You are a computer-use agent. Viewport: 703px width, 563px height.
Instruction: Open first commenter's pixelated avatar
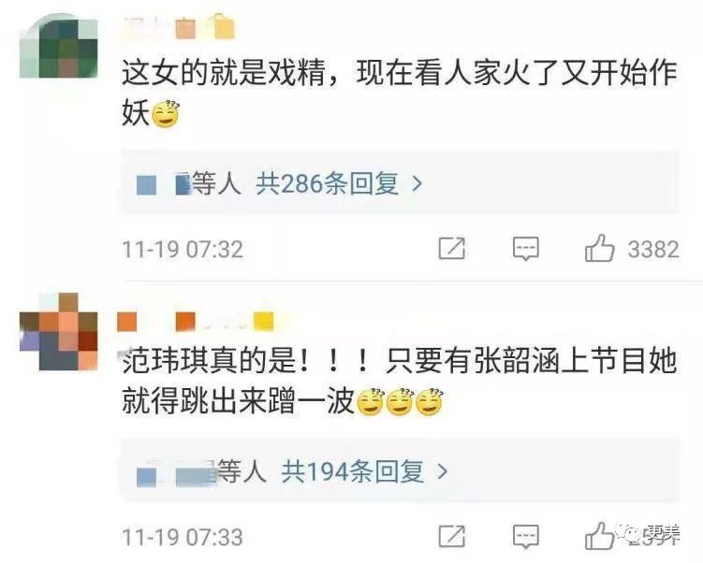[x=59, y=46]
